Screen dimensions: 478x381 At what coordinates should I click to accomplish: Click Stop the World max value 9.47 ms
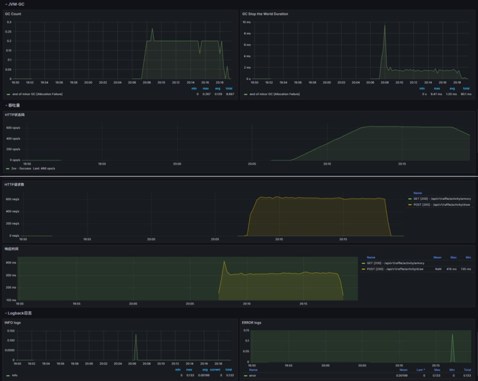(x=436, y=94)
